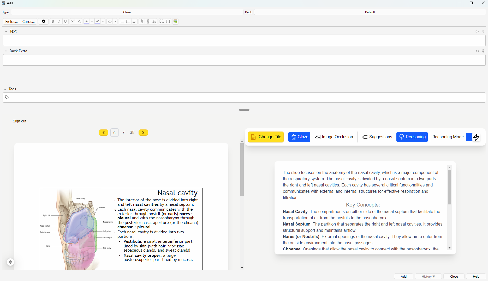Click the image occlusion toolbar icon
The width and height of the screenshot is (488, 281).
(175, 21)
